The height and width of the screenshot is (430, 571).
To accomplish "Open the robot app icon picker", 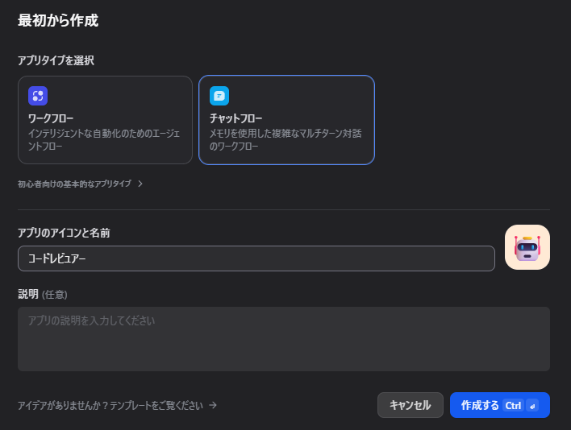I will 527,247.
